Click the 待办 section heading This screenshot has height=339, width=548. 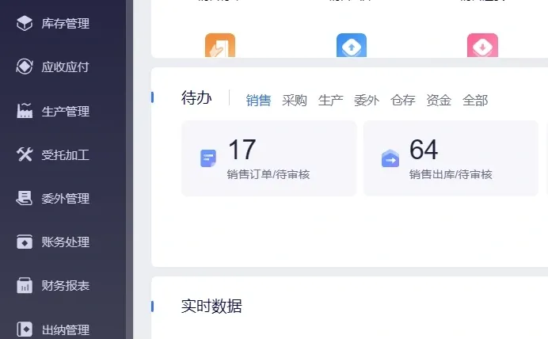[x=196, y=97]
